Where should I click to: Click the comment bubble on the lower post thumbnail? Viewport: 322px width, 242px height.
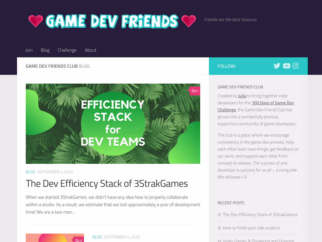point(78,240)
